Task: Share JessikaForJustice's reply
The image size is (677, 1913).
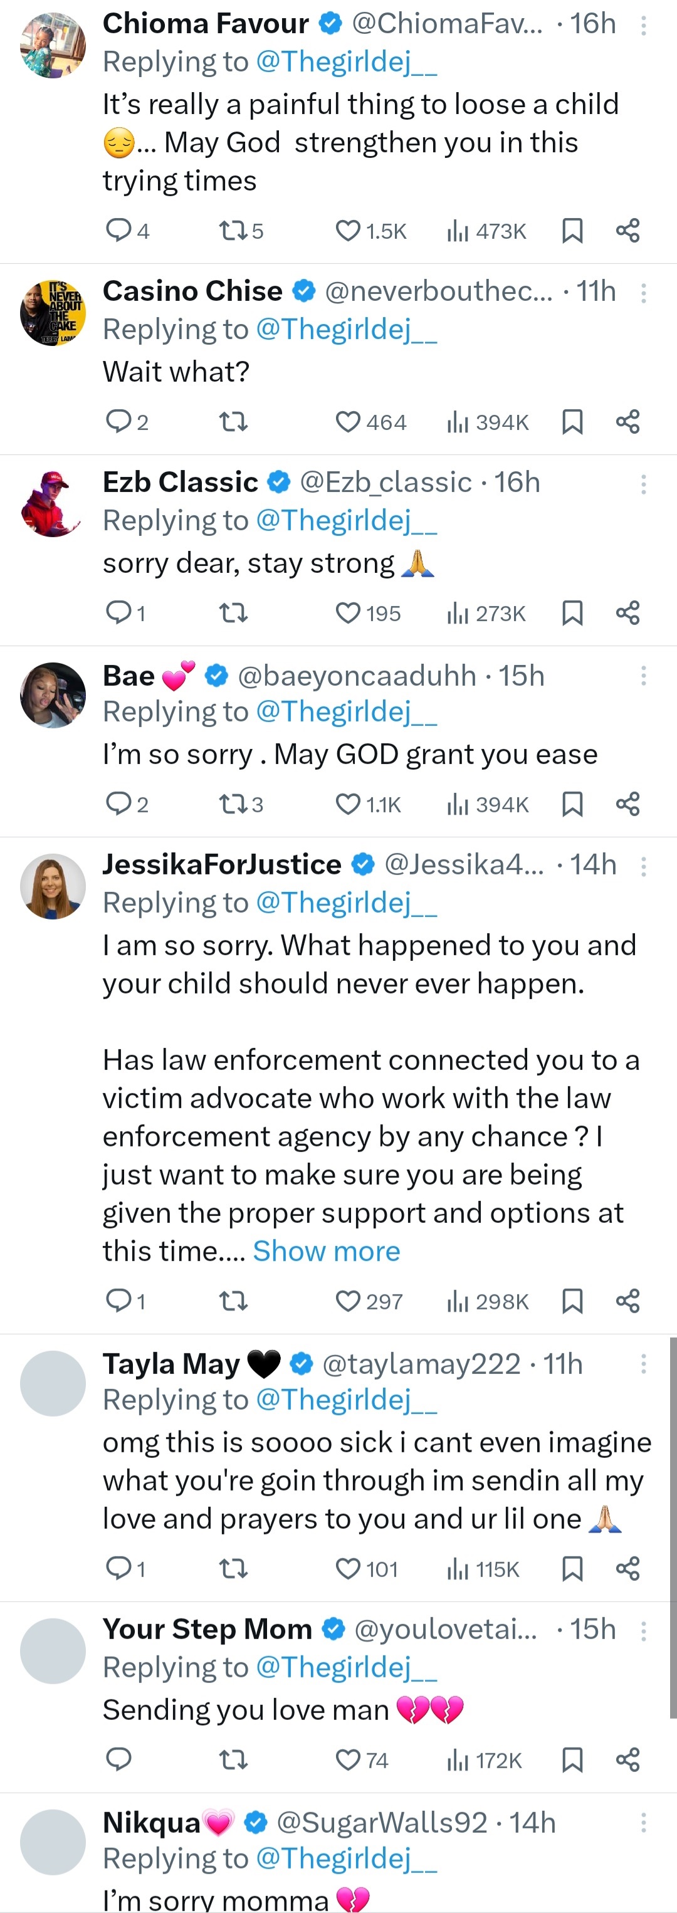Action: point(627,1301)
